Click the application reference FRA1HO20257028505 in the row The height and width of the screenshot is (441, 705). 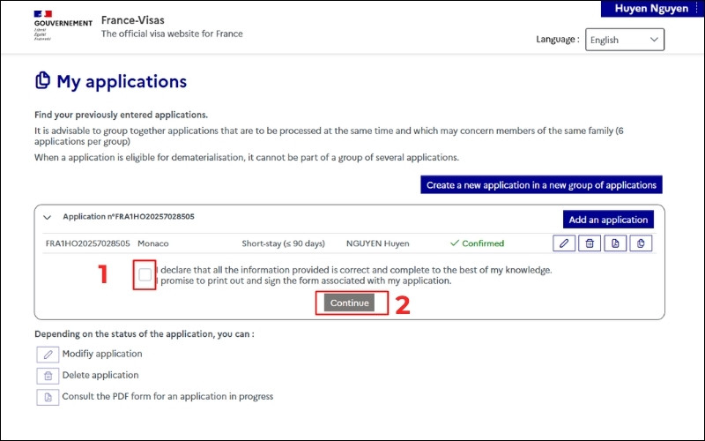click(87, 243)
